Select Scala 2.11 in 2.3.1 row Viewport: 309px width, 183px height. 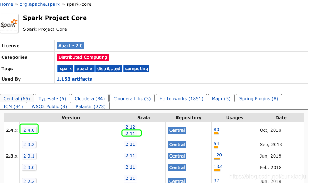point(130,156)
